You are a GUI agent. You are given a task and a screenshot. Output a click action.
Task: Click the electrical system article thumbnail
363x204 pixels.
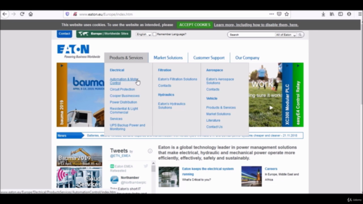pyautogui.click(x=169, y=177)
